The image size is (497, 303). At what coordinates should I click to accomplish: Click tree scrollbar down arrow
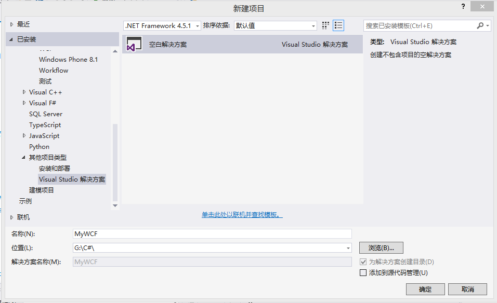(115, 205)
